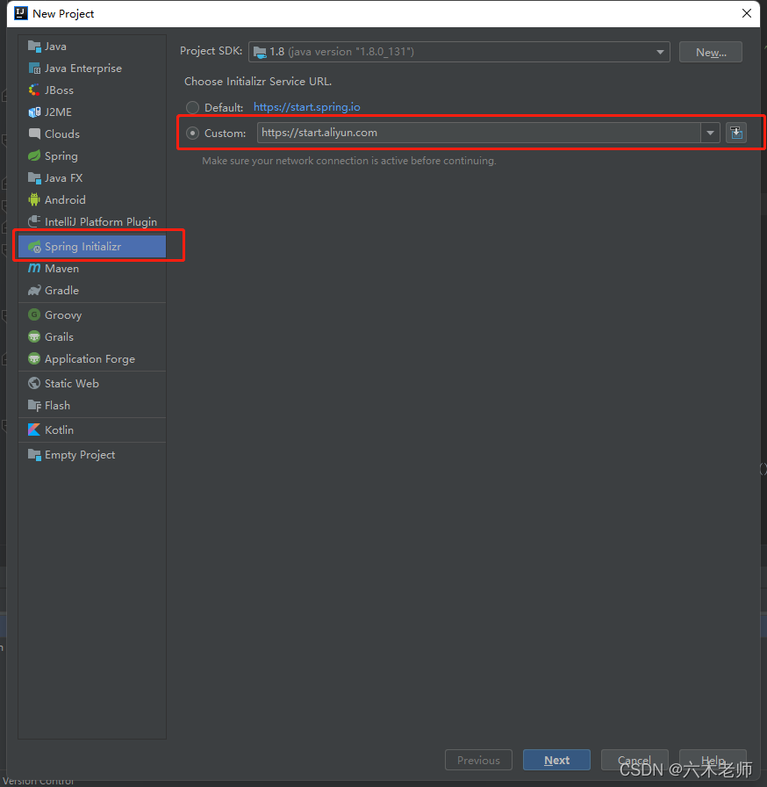Click the Application Forge icon
Image resolution: width=767 pixels, height=787 pixels.
(34, 359)
